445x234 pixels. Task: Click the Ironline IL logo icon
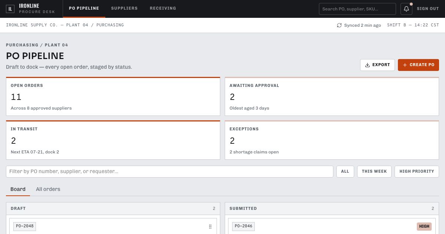10,9
